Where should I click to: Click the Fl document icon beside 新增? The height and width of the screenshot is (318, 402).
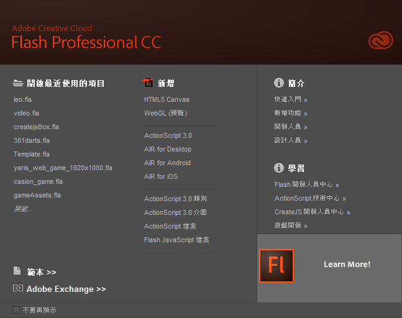click(x=148, y=83)
